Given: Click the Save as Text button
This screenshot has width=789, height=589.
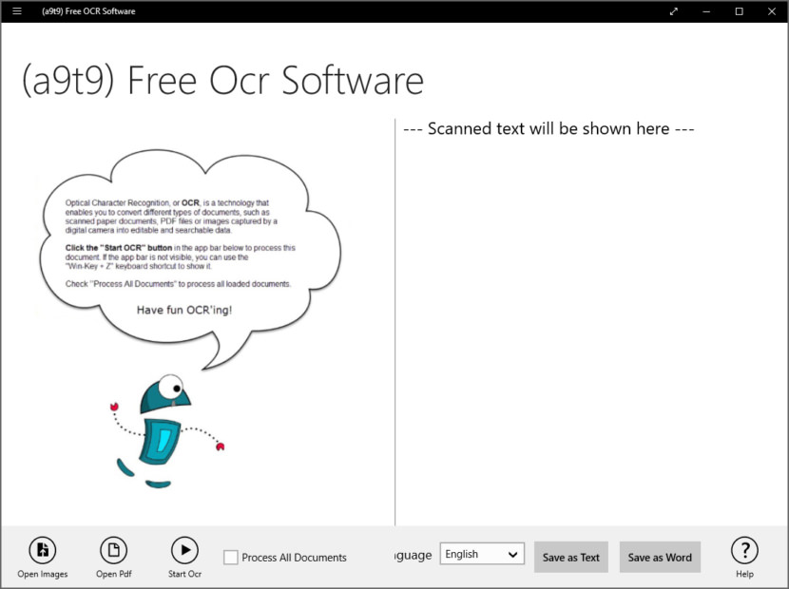Looking at the screenshot, I should click(571, 558).
